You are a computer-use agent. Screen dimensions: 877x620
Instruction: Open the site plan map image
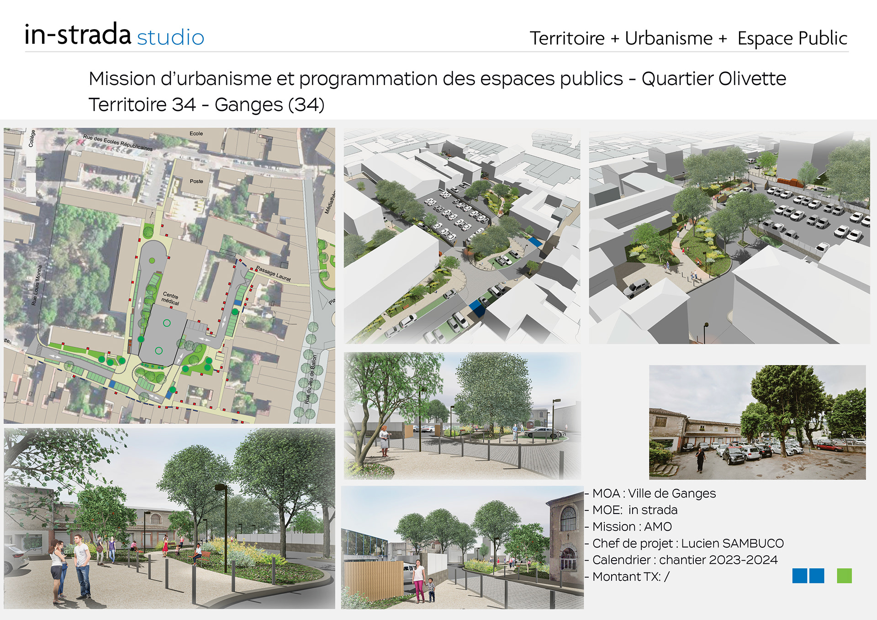pos(169,276)
